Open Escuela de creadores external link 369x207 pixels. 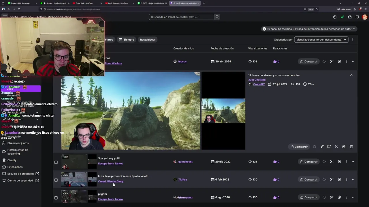point(20,174)
